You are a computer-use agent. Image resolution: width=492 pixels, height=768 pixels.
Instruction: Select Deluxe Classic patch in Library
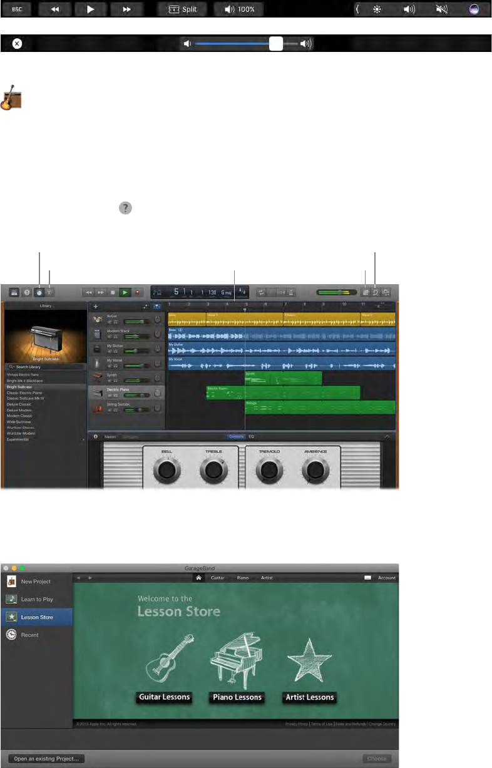coord(19,404)
